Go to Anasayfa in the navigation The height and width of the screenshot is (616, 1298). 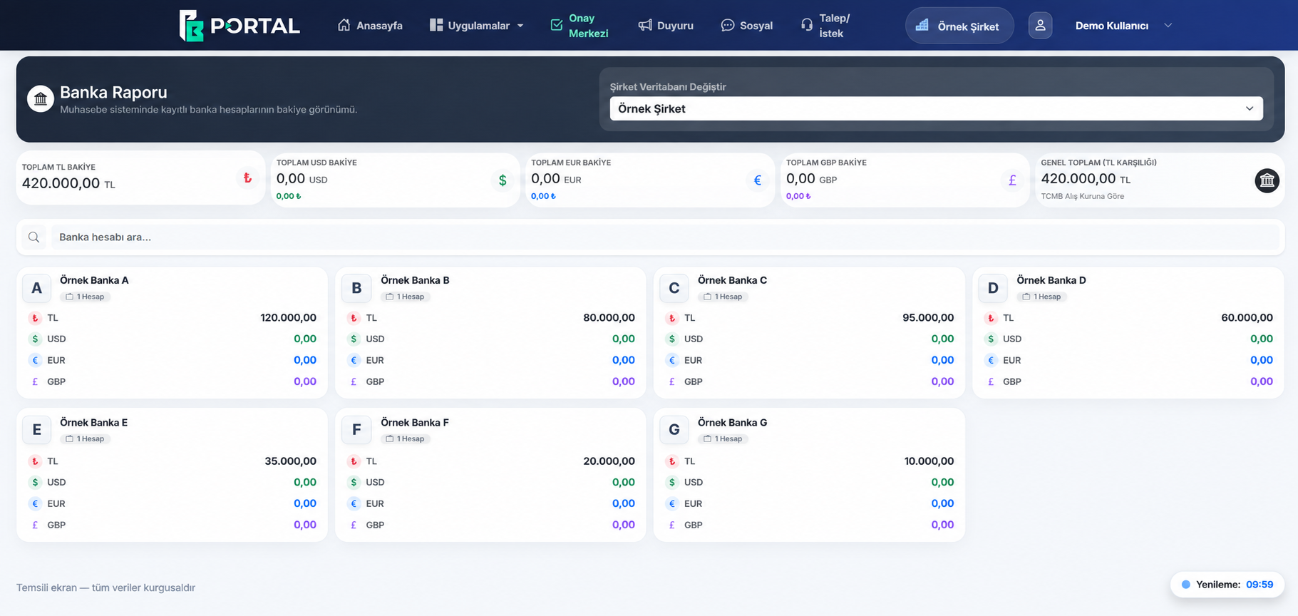tap(370, 26)
